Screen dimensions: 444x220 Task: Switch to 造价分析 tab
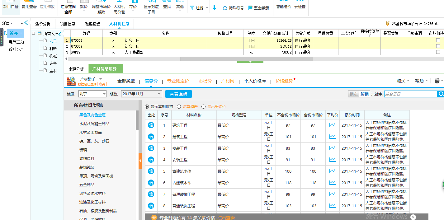pyautogui.click(x=43, y=24)
